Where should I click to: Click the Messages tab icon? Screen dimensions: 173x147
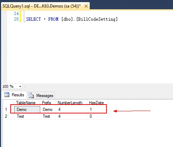[x=31, y=95]
